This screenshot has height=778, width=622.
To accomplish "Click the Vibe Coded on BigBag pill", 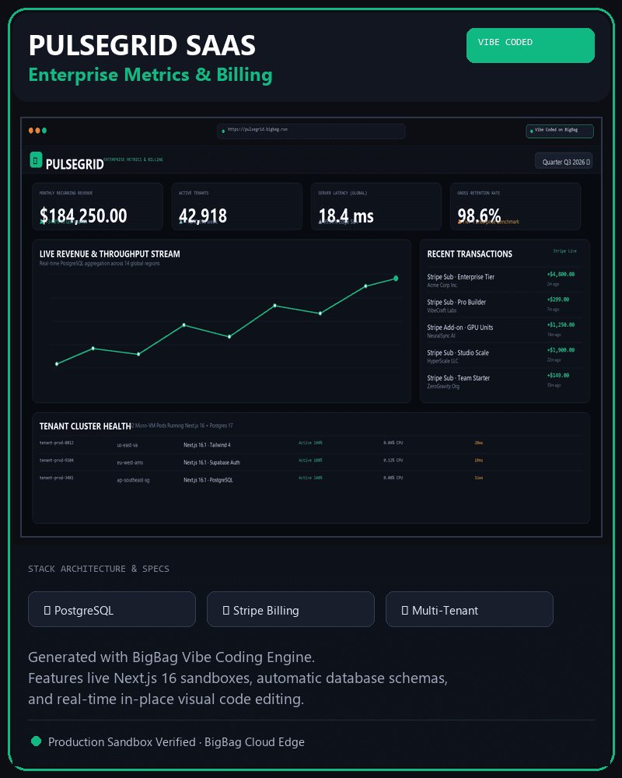I will [x=560, y=131].
